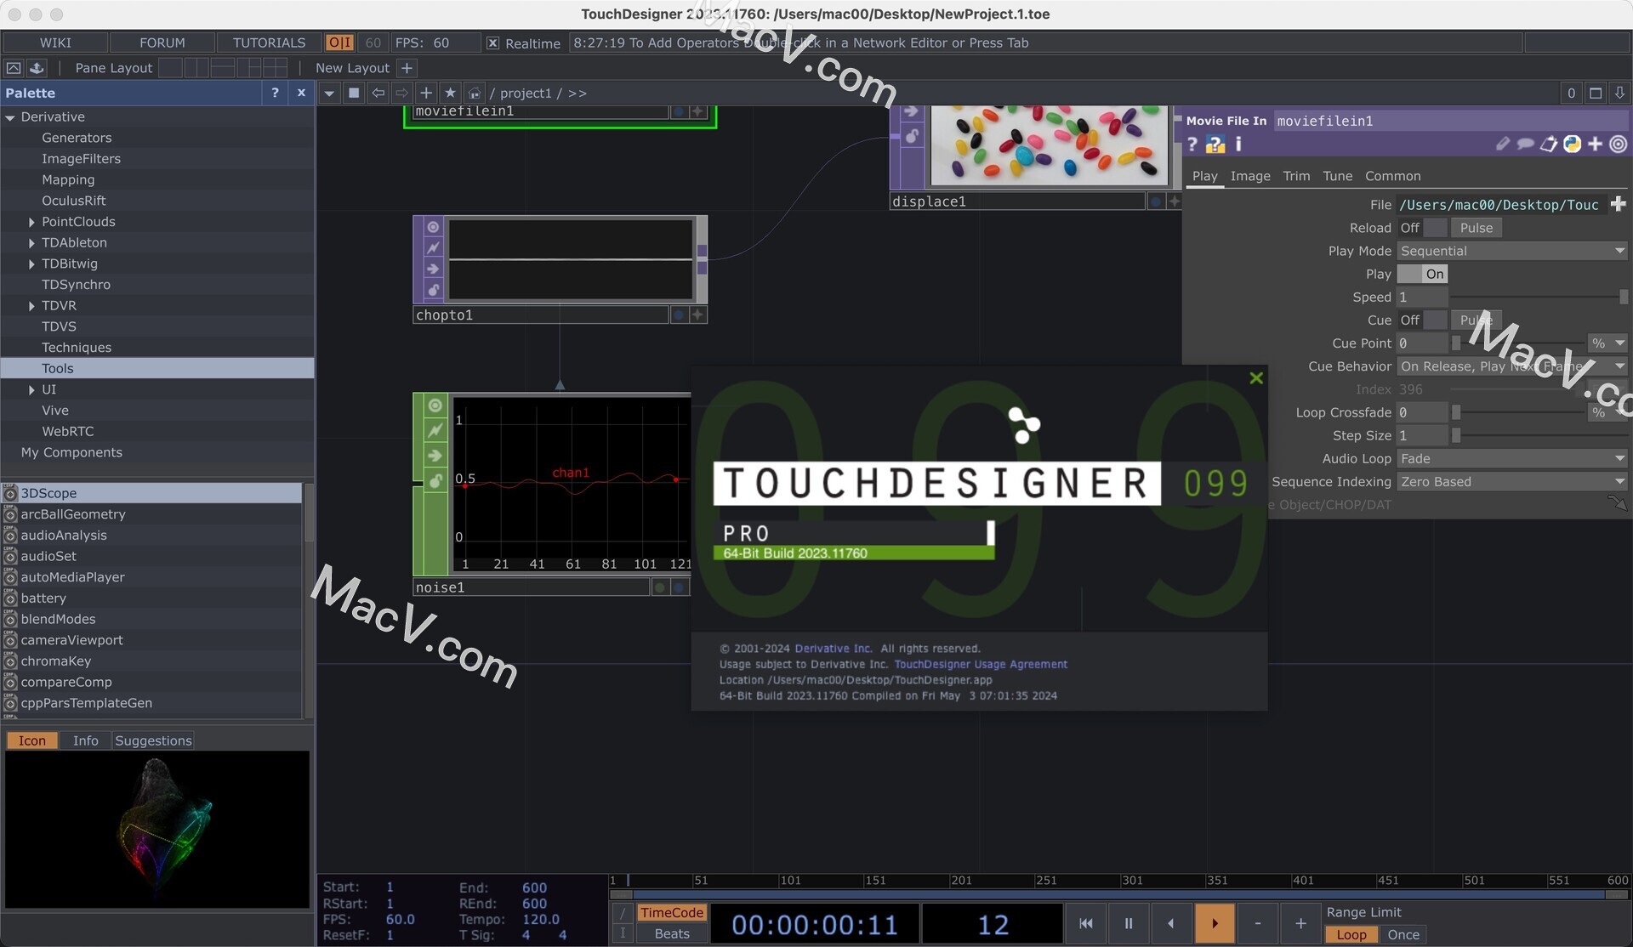The image size is (1633, 947).
Task: Click the Pulse button next to Reload
Action: point(1477,227)
